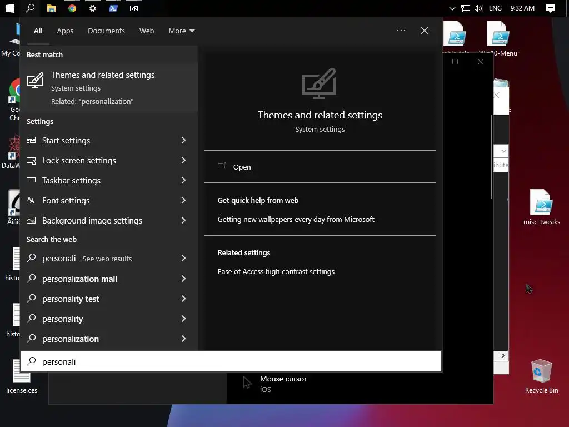The image size is (569, 427).
Task: Expand Taskbar settings arrow
Action: [x=183, y=180]
